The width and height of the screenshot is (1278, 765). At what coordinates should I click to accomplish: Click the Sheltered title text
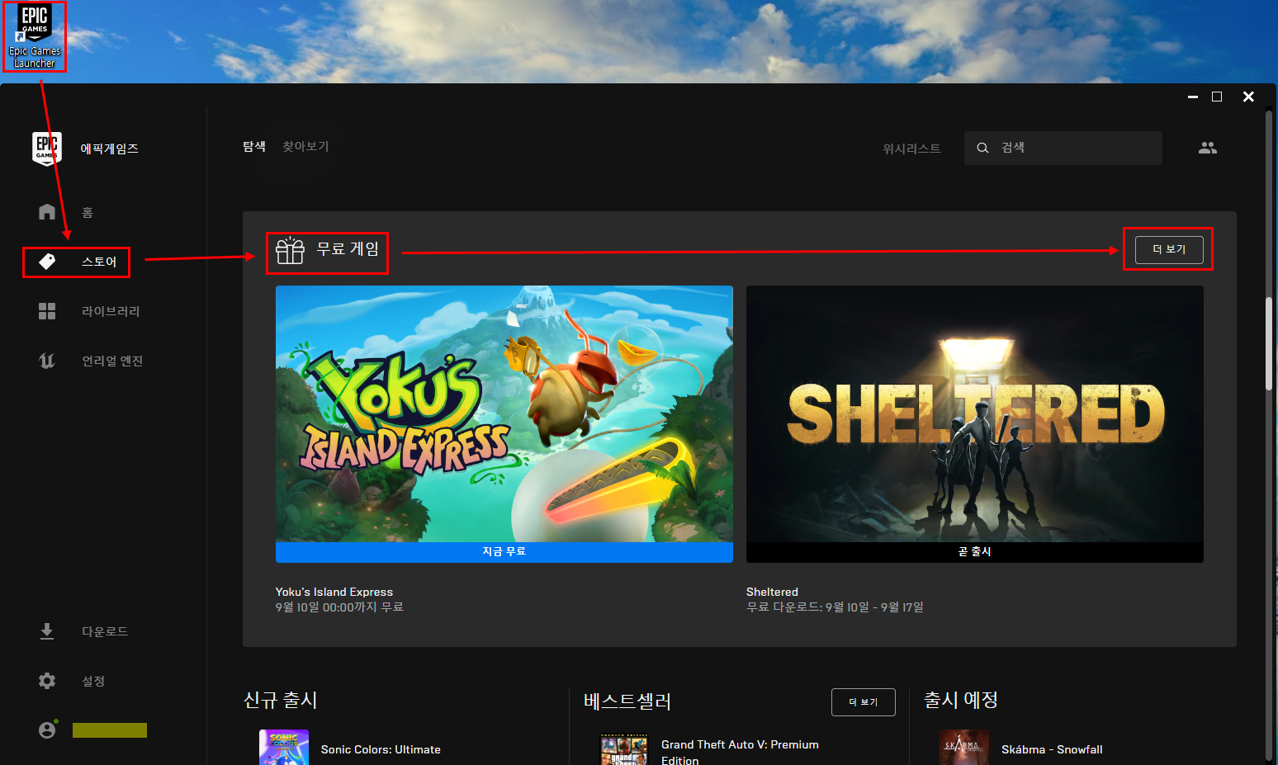pos(772,592)
